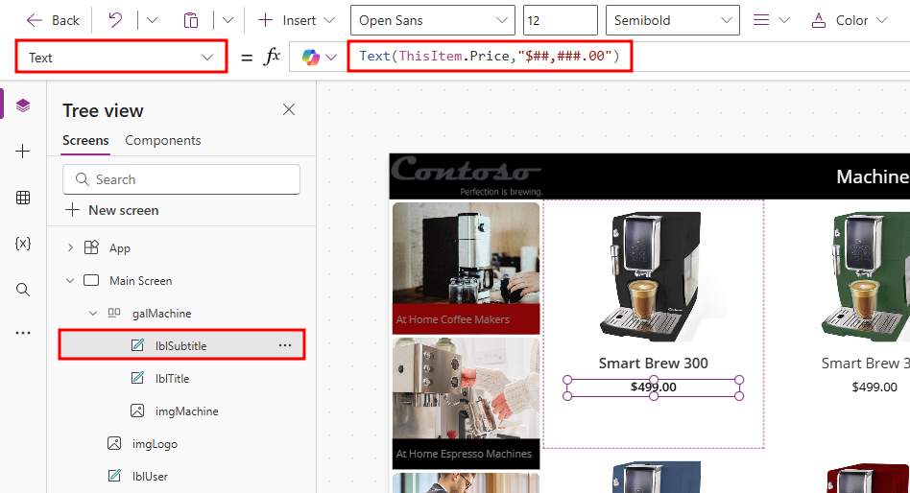Image resolution: width=910 pixels, height=493 pixels.
Task: Click the fx formula icon
Action: click(273, 57)
